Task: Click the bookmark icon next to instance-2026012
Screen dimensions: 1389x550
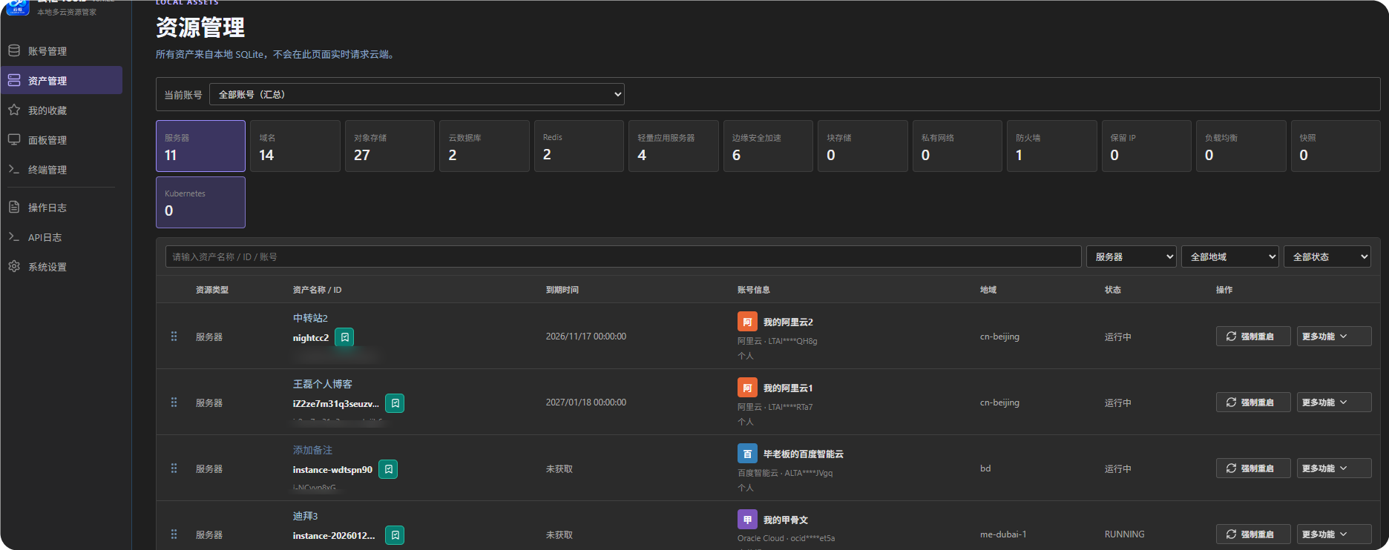Action: tap(395, 535)
